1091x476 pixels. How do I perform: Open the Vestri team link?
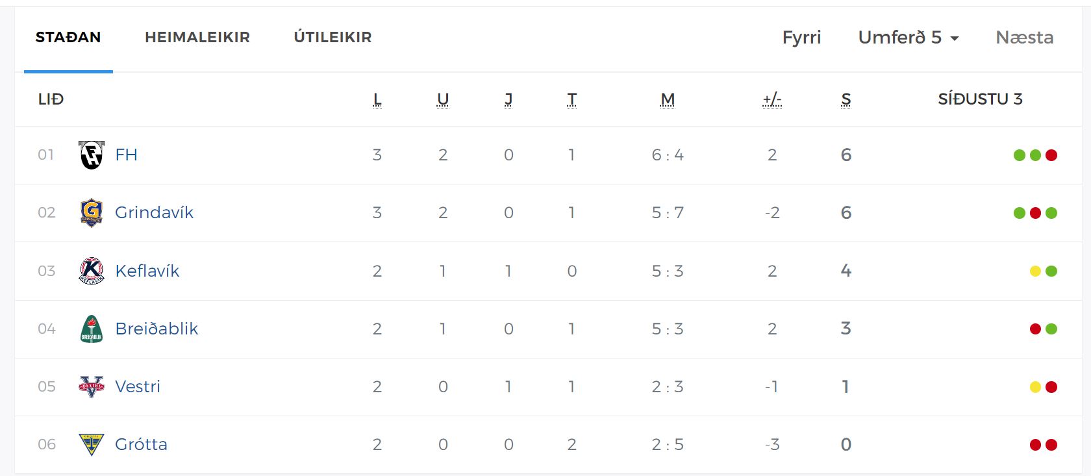pos(137,386)
